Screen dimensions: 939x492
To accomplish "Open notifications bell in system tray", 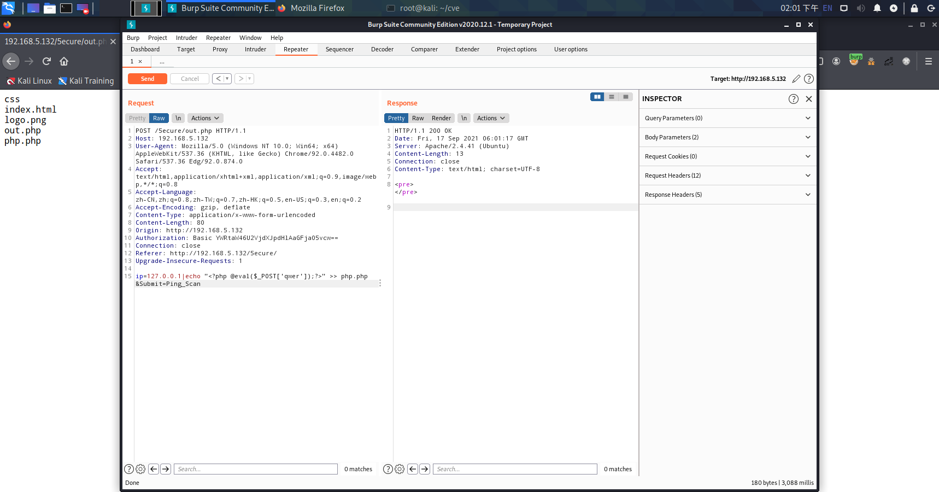I will point(877,8).
